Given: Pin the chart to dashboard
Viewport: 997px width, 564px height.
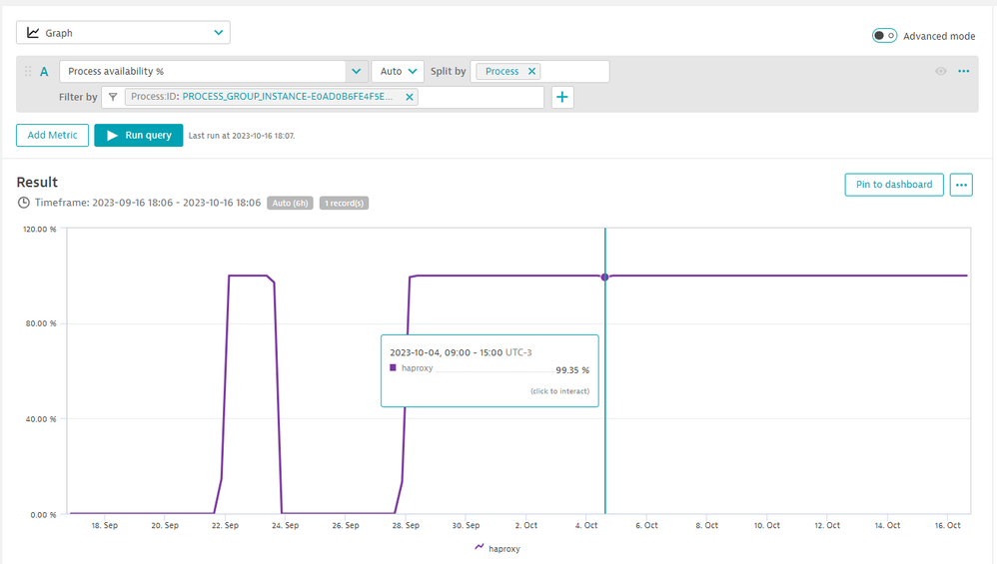Looking at the screenshot, I should coord(893,185).
